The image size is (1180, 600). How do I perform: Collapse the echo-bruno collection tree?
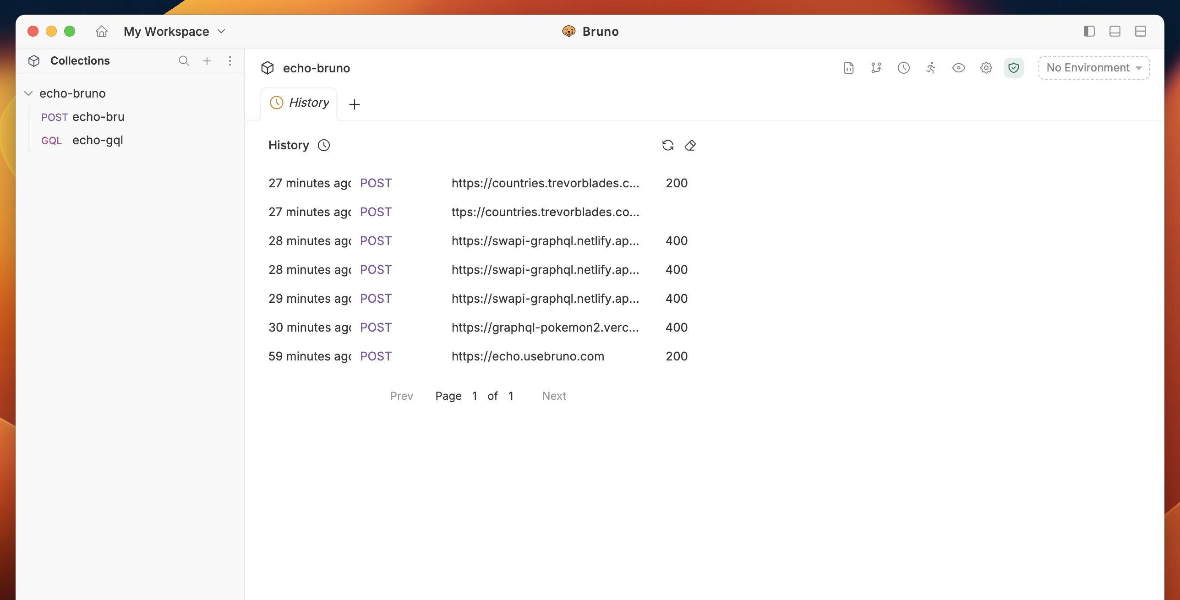point(28,93)
